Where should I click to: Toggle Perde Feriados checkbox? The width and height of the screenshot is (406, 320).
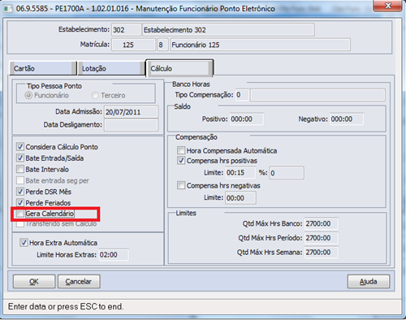tap(20, 202)
